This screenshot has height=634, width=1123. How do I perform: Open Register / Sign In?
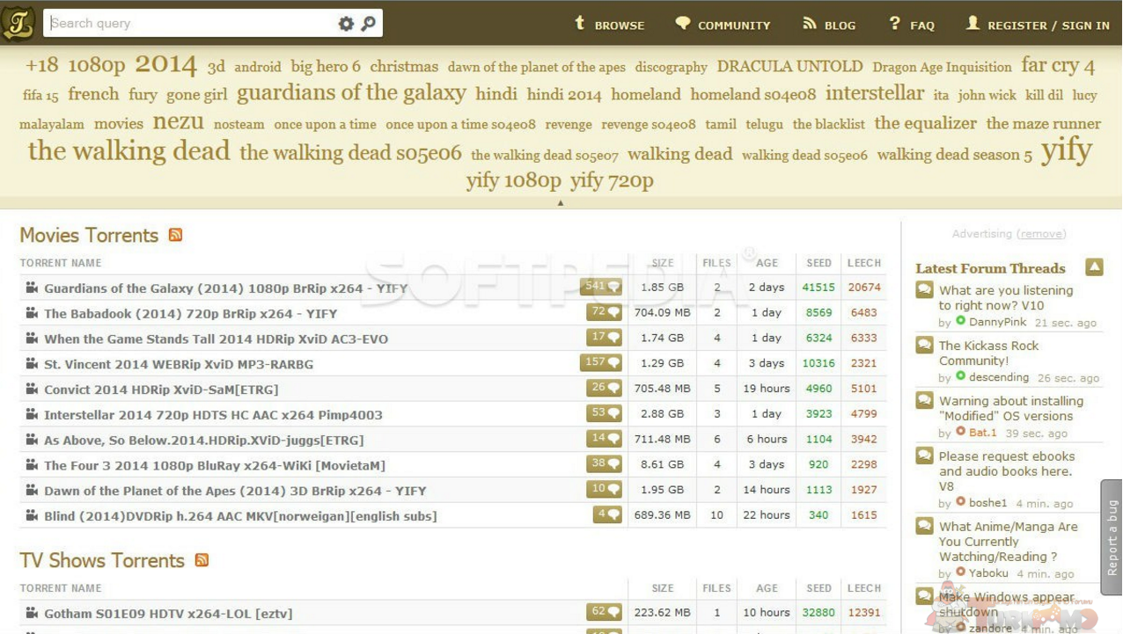(x=1038, y=25)
